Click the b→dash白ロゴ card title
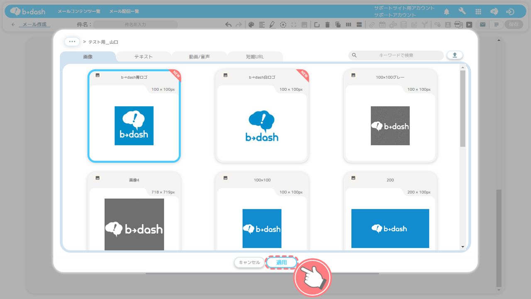Viewport: 531px width, 299px height. pyautogui.click(x=262, y=77)
